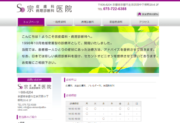Click the Monday 10:00-12:30 circle mark

tap(87, 109)
